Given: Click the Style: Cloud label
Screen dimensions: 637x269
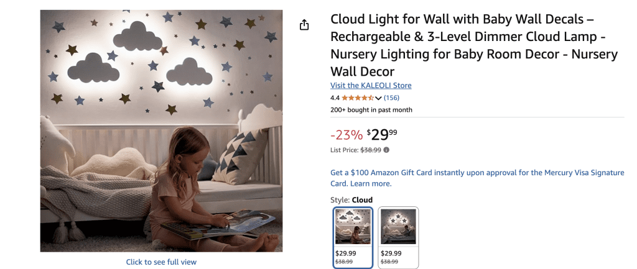Looking at the screenshot, I should (351, 199).
